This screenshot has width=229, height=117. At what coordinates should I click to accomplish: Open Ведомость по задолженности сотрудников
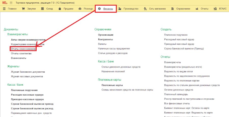pyautogui.click(x=187, y=76)
